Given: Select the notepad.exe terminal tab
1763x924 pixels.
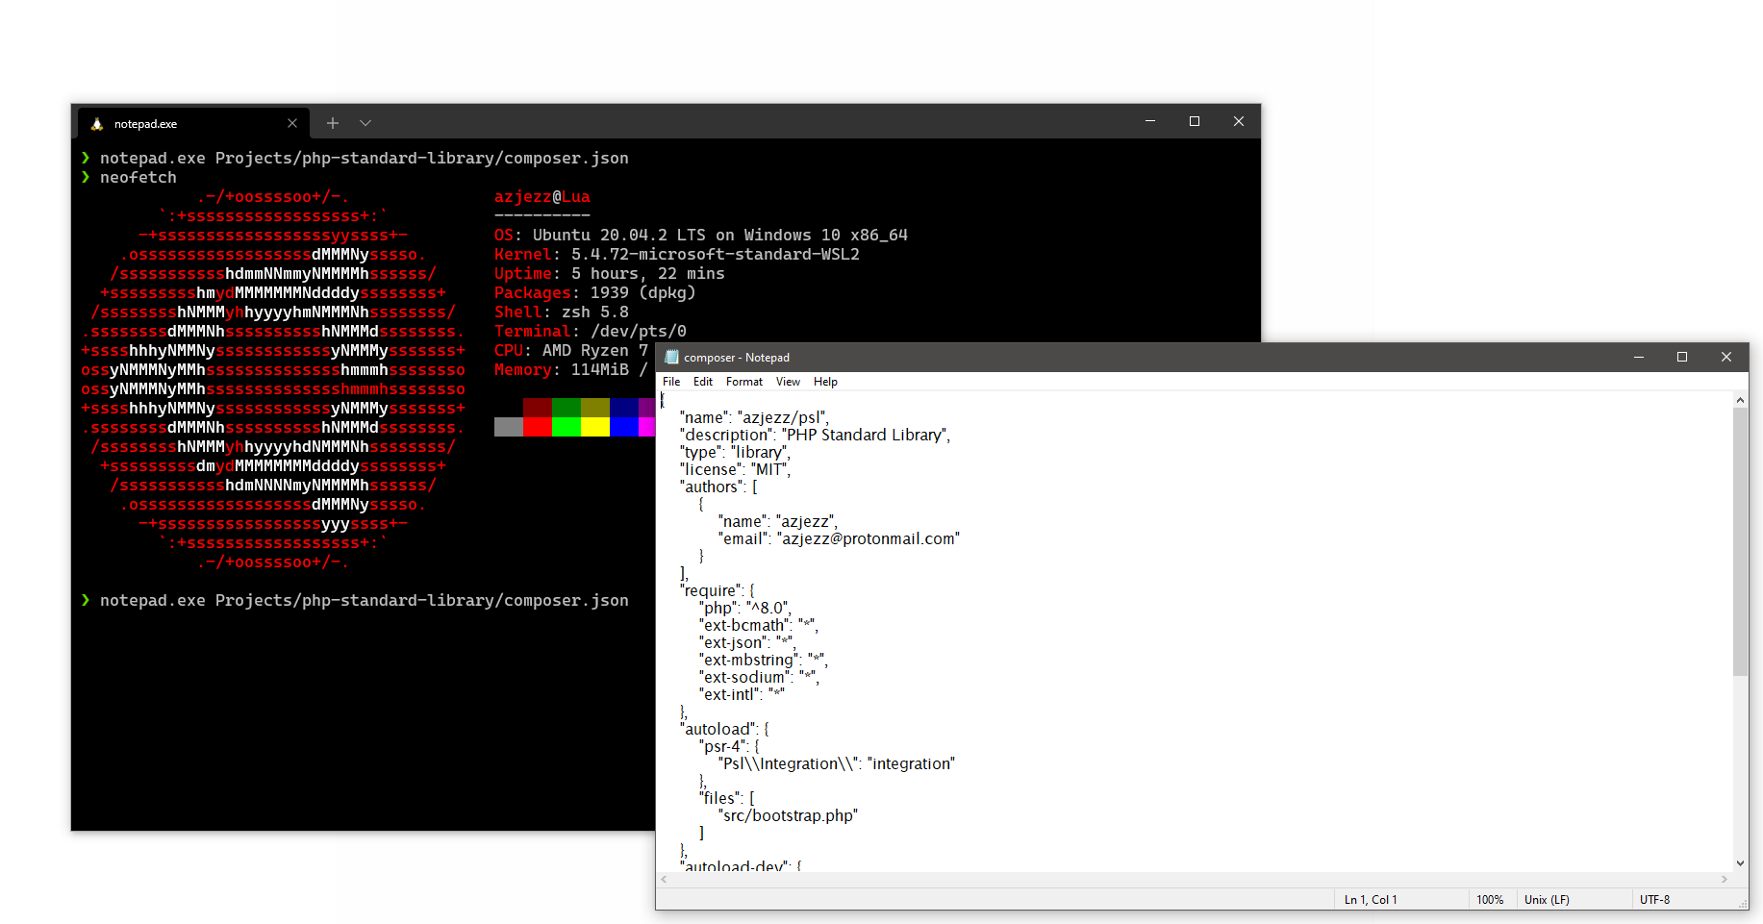Looking at the screenshot, I should (192, 123).
